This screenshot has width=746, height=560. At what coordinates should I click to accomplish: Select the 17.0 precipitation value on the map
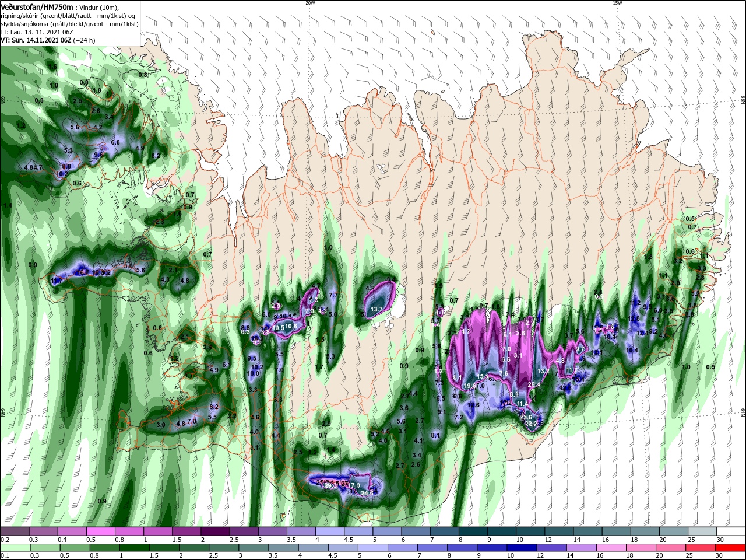(354, 485)
